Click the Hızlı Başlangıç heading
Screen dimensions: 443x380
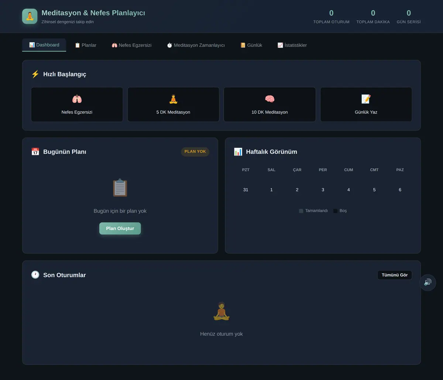pos(65,74)
